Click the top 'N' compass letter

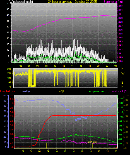[x=122, y=68]
